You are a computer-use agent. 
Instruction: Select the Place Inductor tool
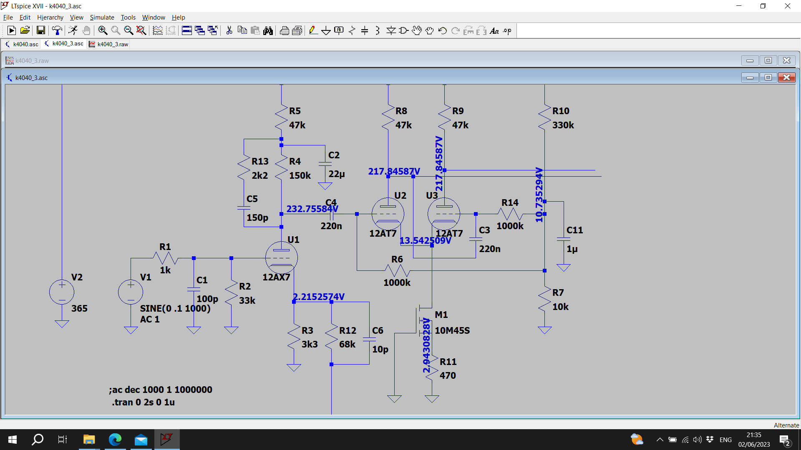tap(378, 30)
